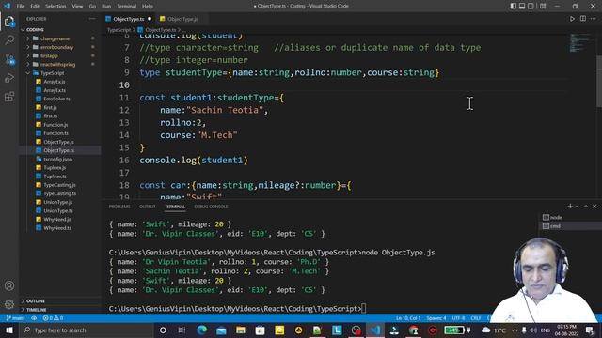Open the View menu
602x338 pixels.
pos(77,7)
